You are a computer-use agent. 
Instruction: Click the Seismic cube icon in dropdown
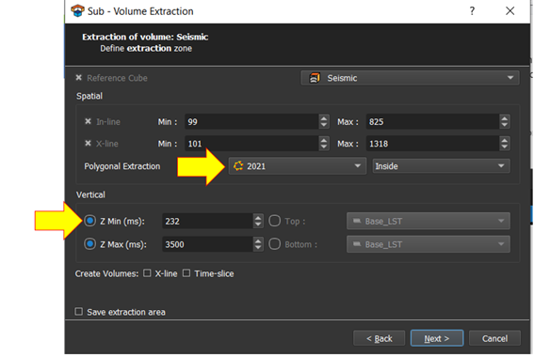coord(315,78)
